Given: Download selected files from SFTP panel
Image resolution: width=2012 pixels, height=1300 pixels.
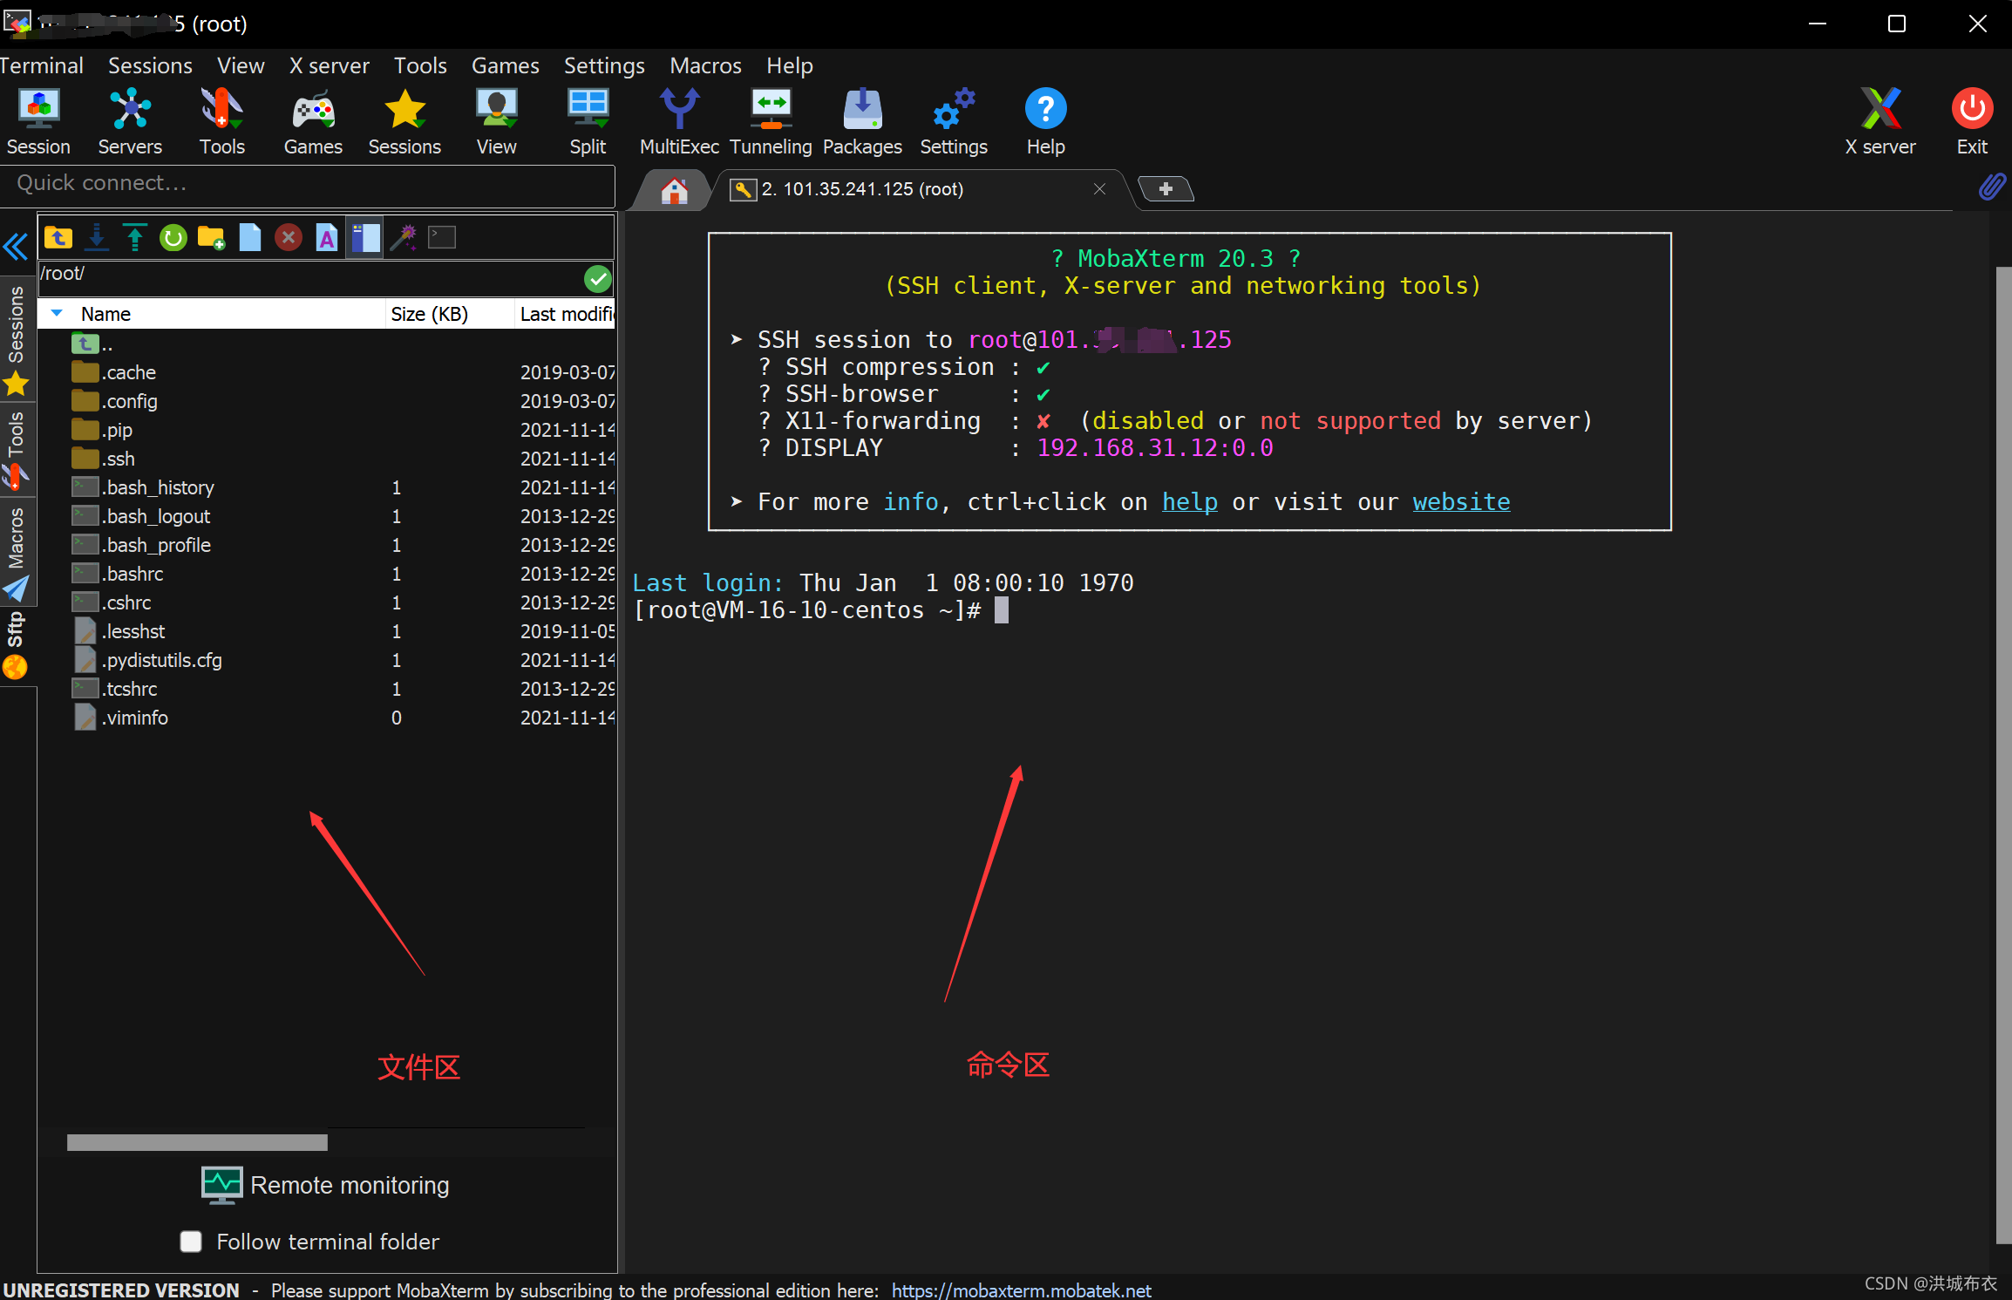Looking at the screenshot, I should 97,237.
